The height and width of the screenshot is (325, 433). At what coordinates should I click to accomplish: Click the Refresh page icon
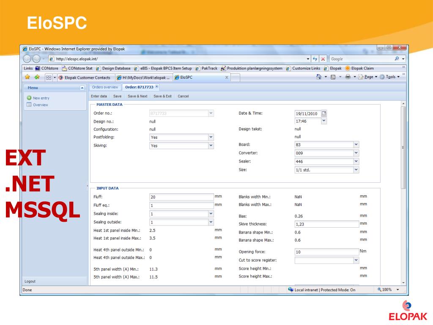point(315,58)
